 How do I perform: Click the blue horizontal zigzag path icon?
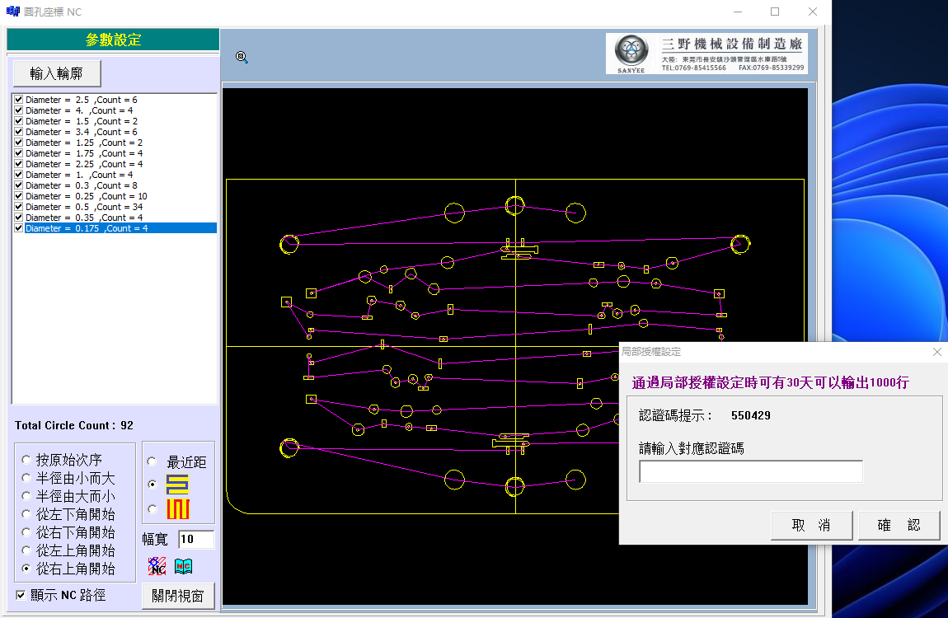point(177,485)
